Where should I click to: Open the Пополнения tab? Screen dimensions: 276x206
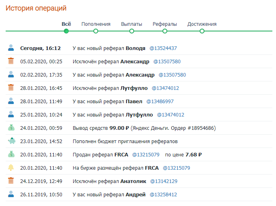click(96, 24)
